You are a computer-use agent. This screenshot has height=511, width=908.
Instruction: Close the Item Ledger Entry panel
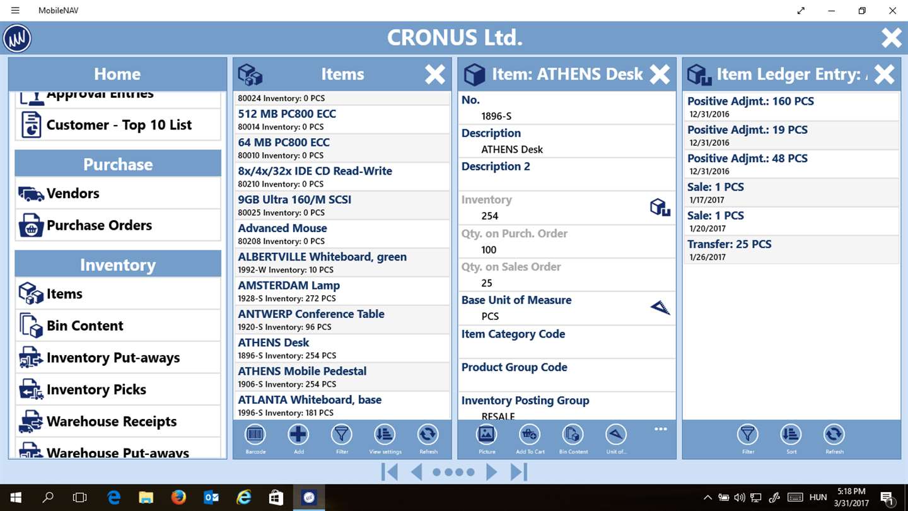[885, 74]
